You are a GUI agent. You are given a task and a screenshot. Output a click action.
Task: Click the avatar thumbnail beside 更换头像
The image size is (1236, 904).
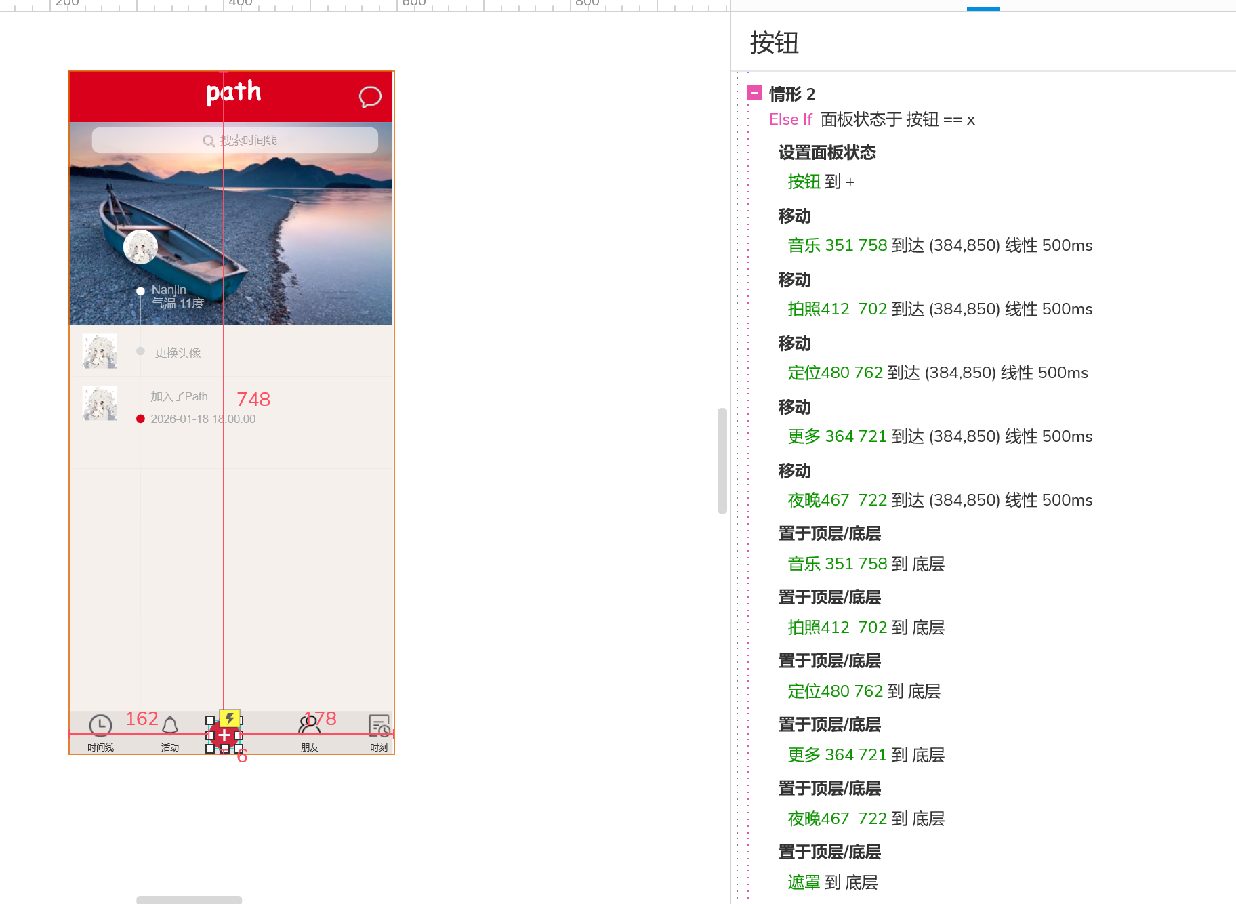100,351
